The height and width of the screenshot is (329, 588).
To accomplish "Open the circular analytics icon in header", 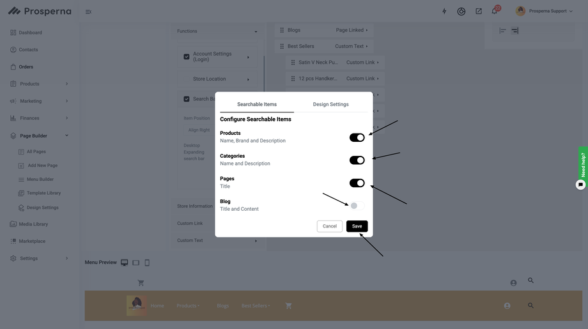I will [x=461, y=11].
